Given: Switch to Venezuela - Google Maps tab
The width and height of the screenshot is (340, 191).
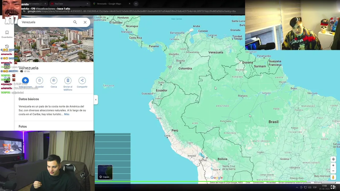Looking at the screenshot, I should (x=112, y=4).
